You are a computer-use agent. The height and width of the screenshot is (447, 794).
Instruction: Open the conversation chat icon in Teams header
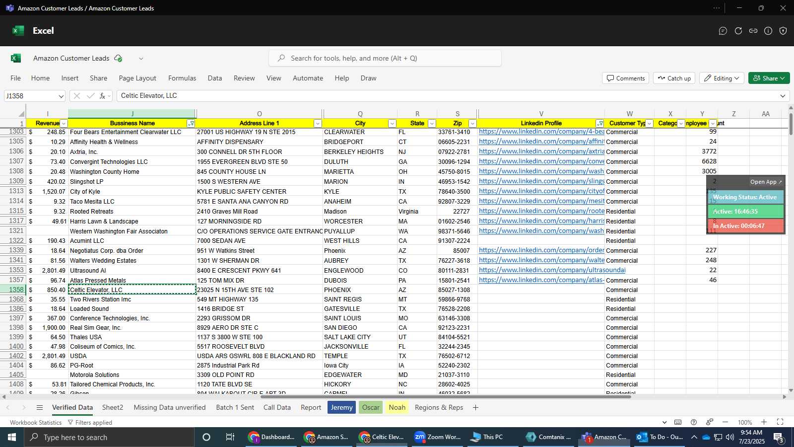click(723, 31)
